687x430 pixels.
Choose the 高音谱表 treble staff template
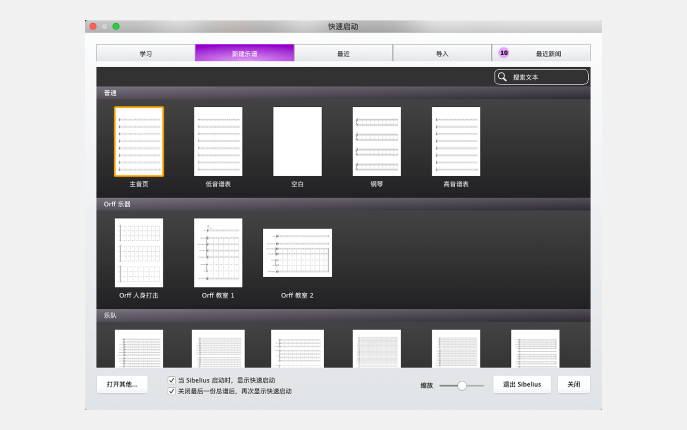click(456, 142)
